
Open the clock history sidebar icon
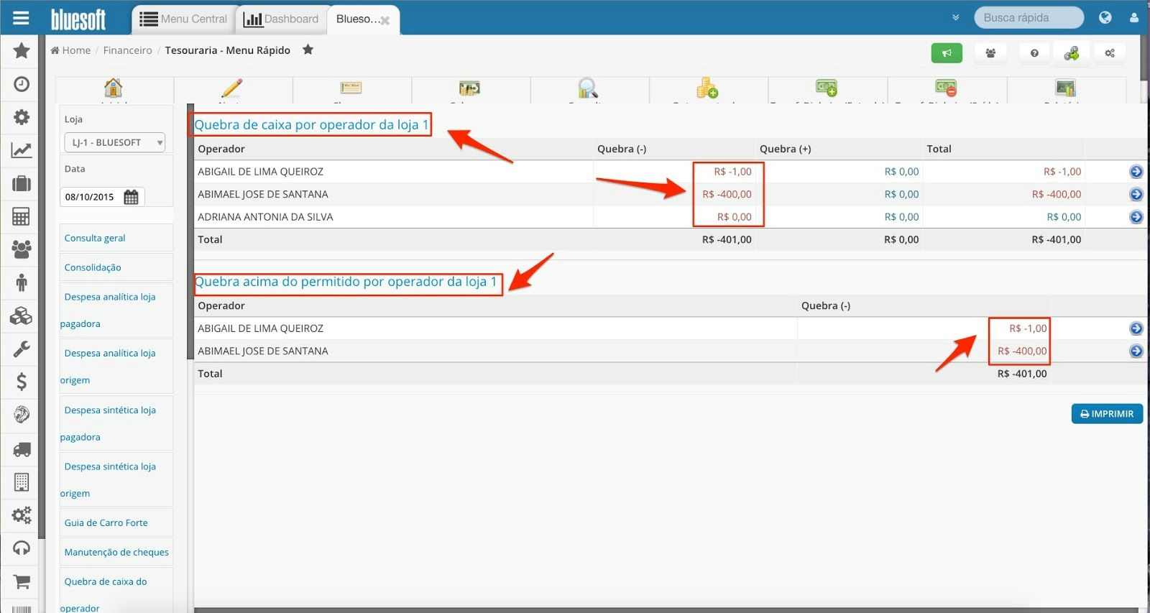pyautogui.click(x=22, y=84)
